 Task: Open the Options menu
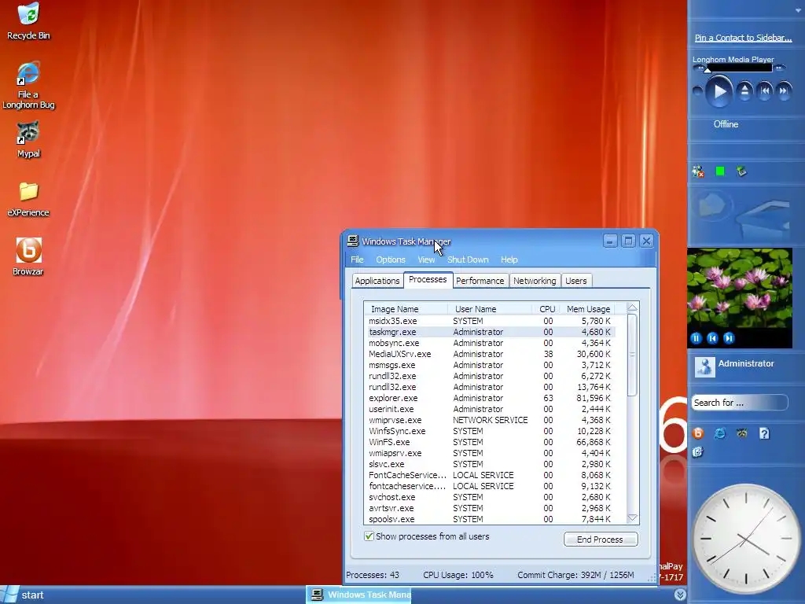coord(390,260)
